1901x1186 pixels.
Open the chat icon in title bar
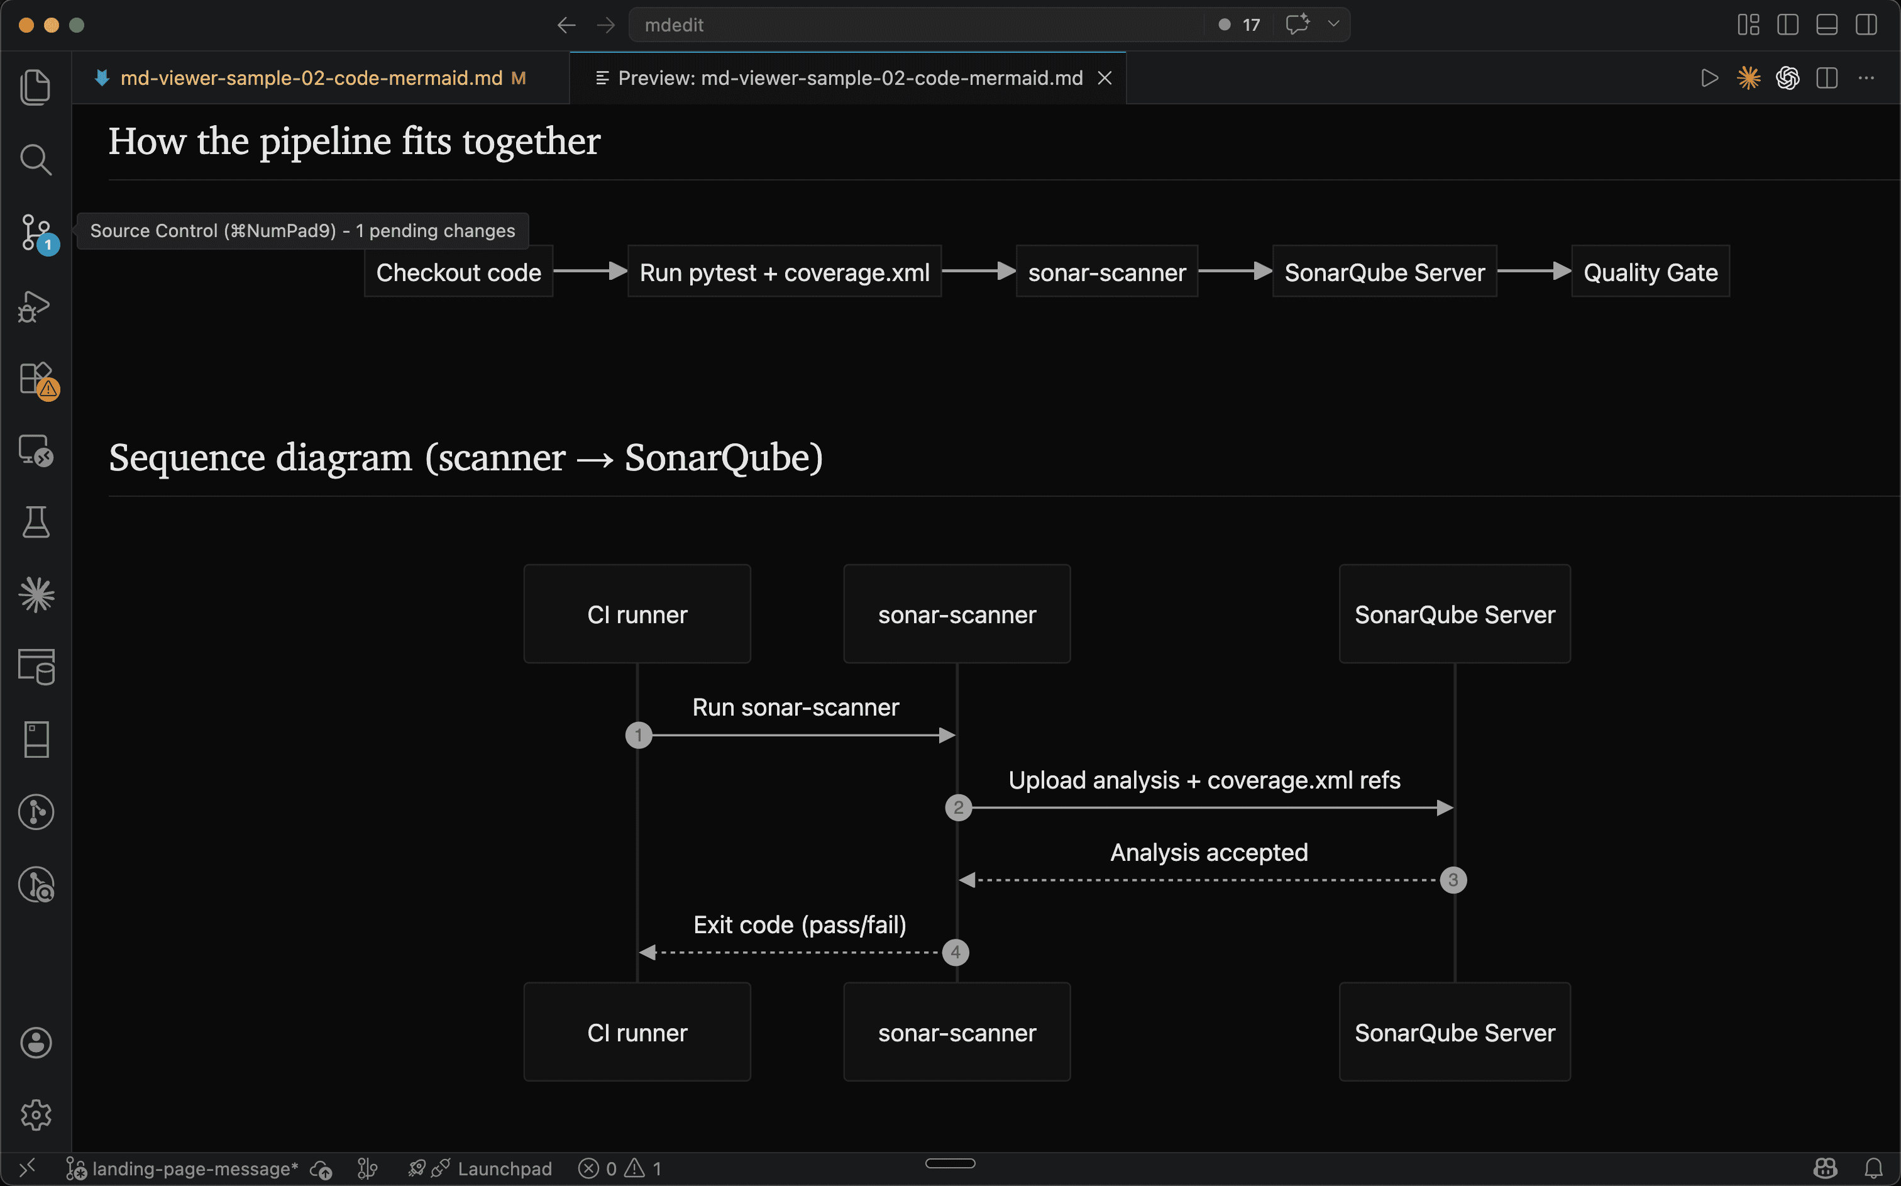[1297, 25]
